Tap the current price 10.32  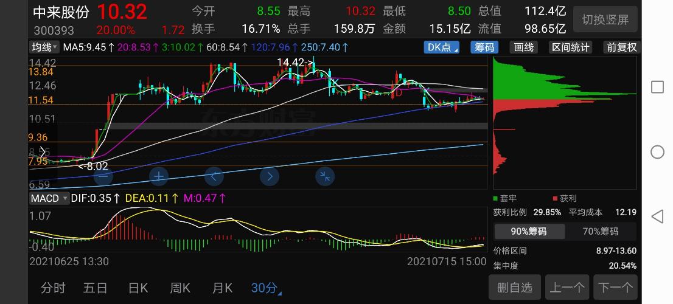(122, 12)
